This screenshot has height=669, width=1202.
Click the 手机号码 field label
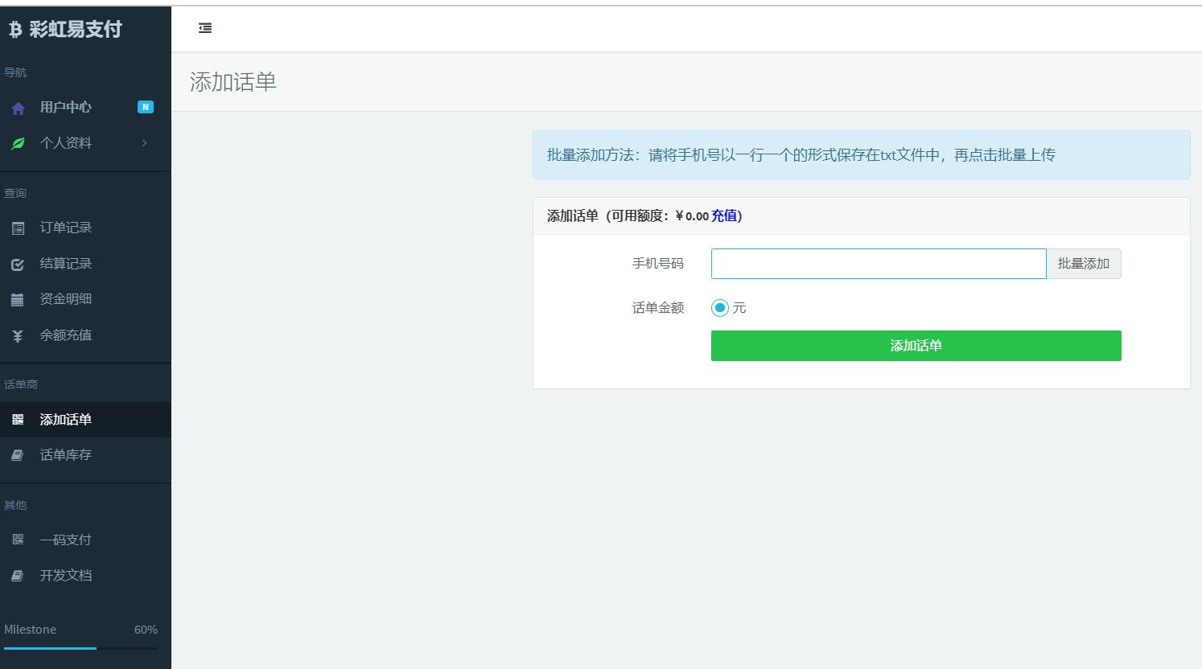(658, 264)
